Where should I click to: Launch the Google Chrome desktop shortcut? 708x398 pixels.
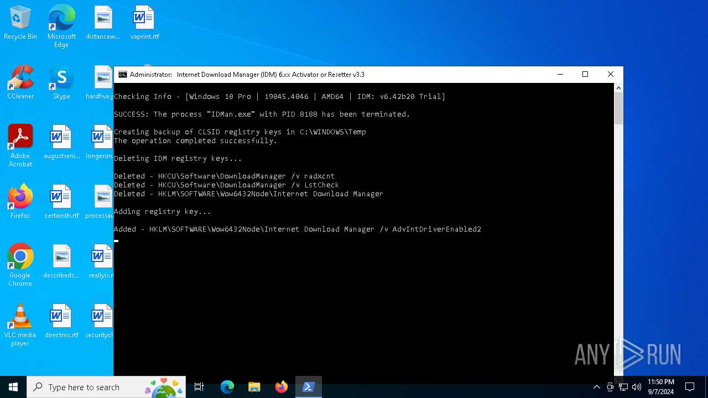pyautogui.click(x=20, y=265)
